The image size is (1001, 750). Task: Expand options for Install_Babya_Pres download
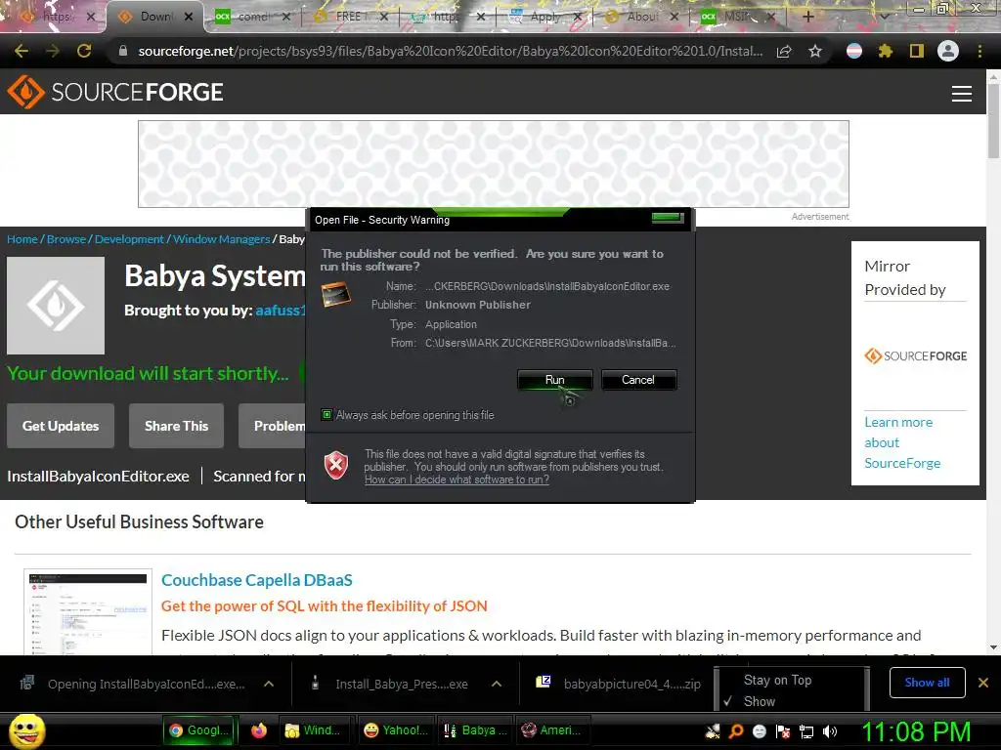pos(496,684)
